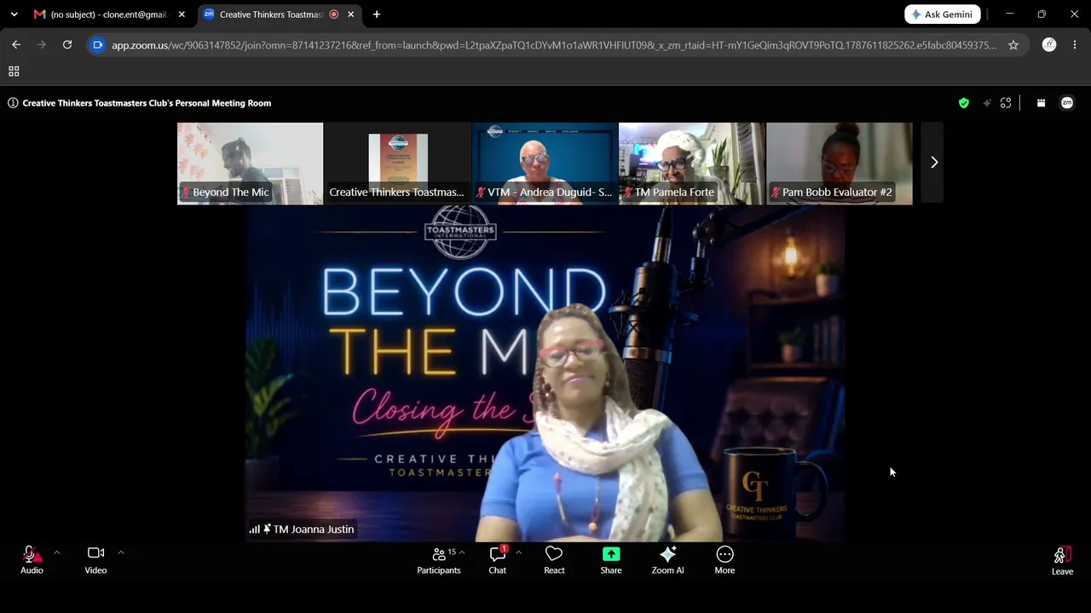1091x613 pixels.
Task: Show next participant thumbnails with right arrow
Action: [x=934, y=162]
